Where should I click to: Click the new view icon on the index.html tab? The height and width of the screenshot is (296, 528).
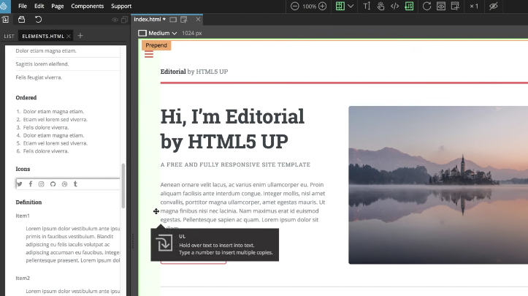(184, 20)
